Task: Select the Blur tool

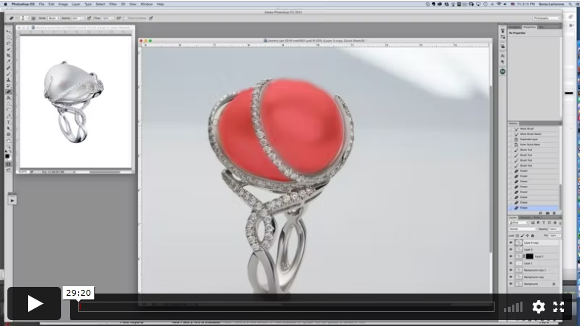Action: (9, 103)
